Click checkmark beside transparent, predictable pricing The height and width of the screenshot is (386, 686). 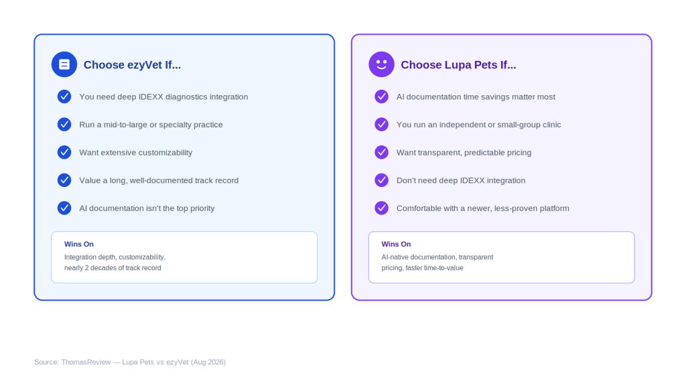381,152
